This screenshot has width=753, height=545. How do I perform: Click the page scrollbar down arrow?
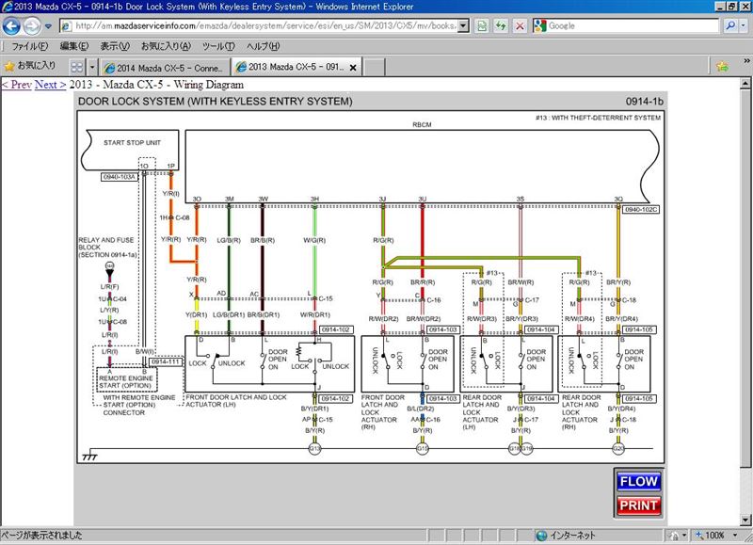coord(745,520)
